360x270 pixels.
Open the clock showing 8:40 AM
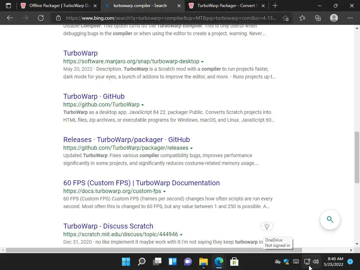[334, 262]
